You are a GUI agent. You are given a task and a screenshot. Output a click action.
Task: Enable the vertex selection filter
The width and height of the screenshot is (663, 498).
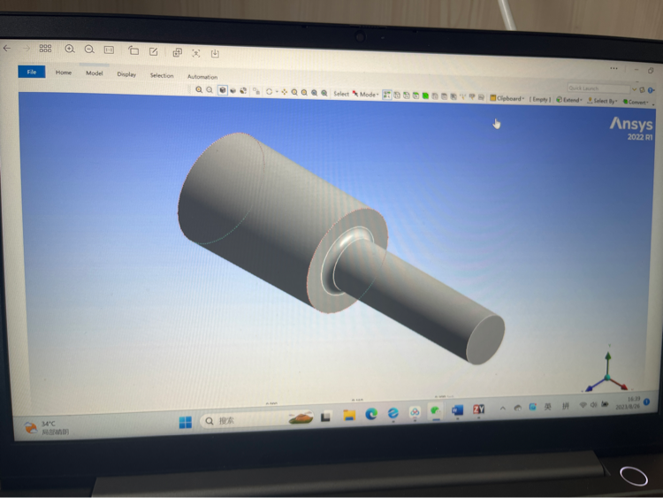click(397, 96)
